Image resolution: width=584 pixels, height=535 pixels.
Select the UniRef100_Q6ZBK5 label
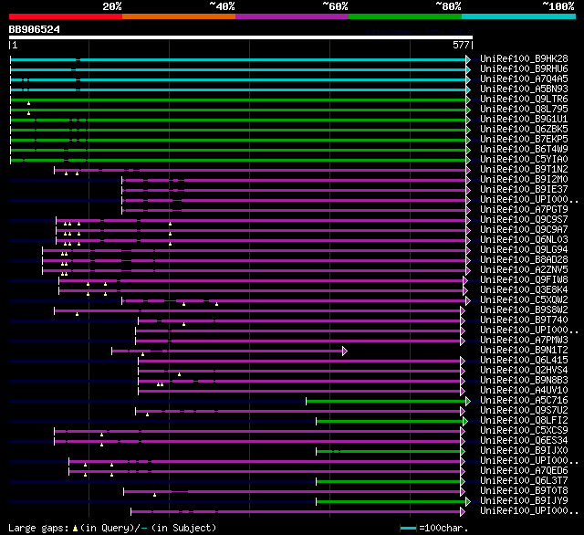pos(524,130)
